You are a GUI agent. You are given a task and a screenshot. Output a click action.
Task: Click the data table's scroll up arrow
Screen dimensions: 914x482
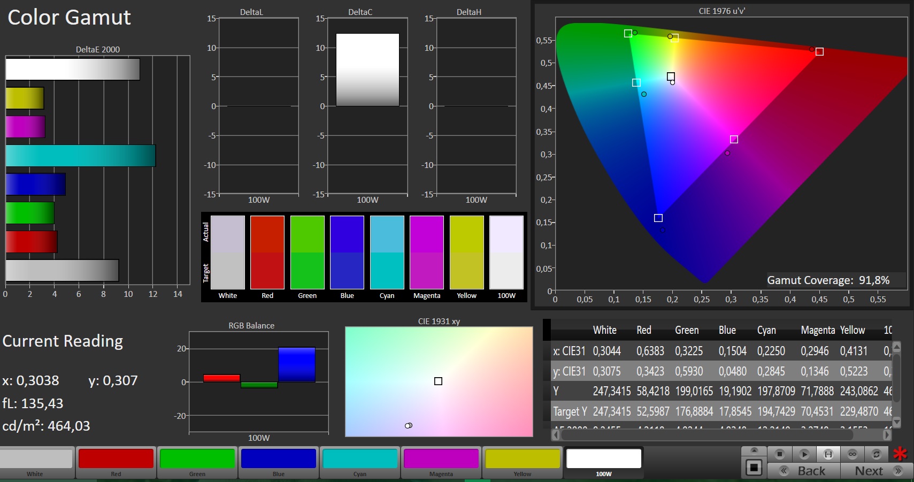(x=897, y=346)
